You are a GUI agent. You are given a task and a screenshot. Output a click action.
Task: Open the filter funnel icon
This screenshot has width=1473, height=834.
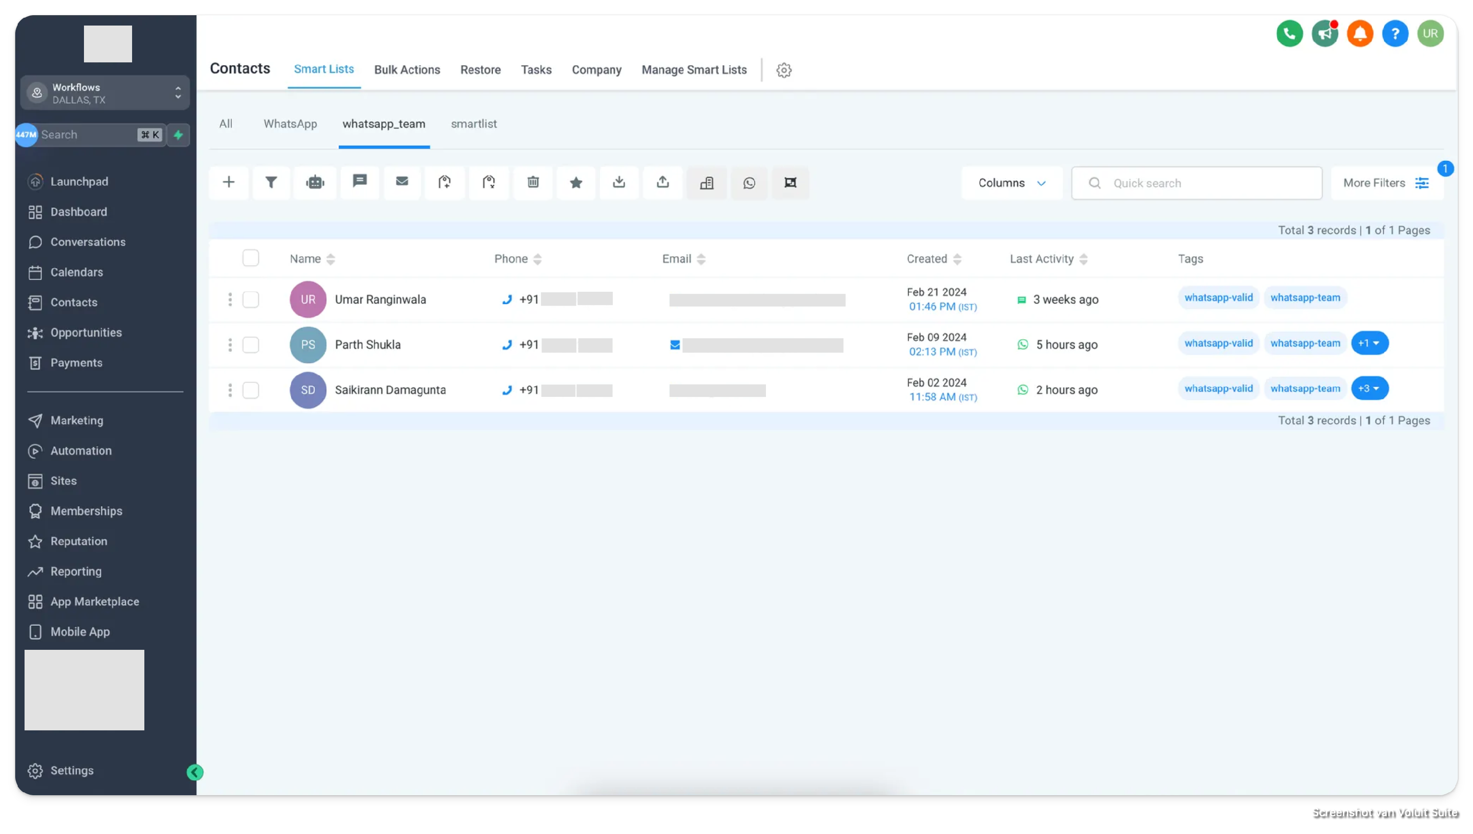click(271, 183)
